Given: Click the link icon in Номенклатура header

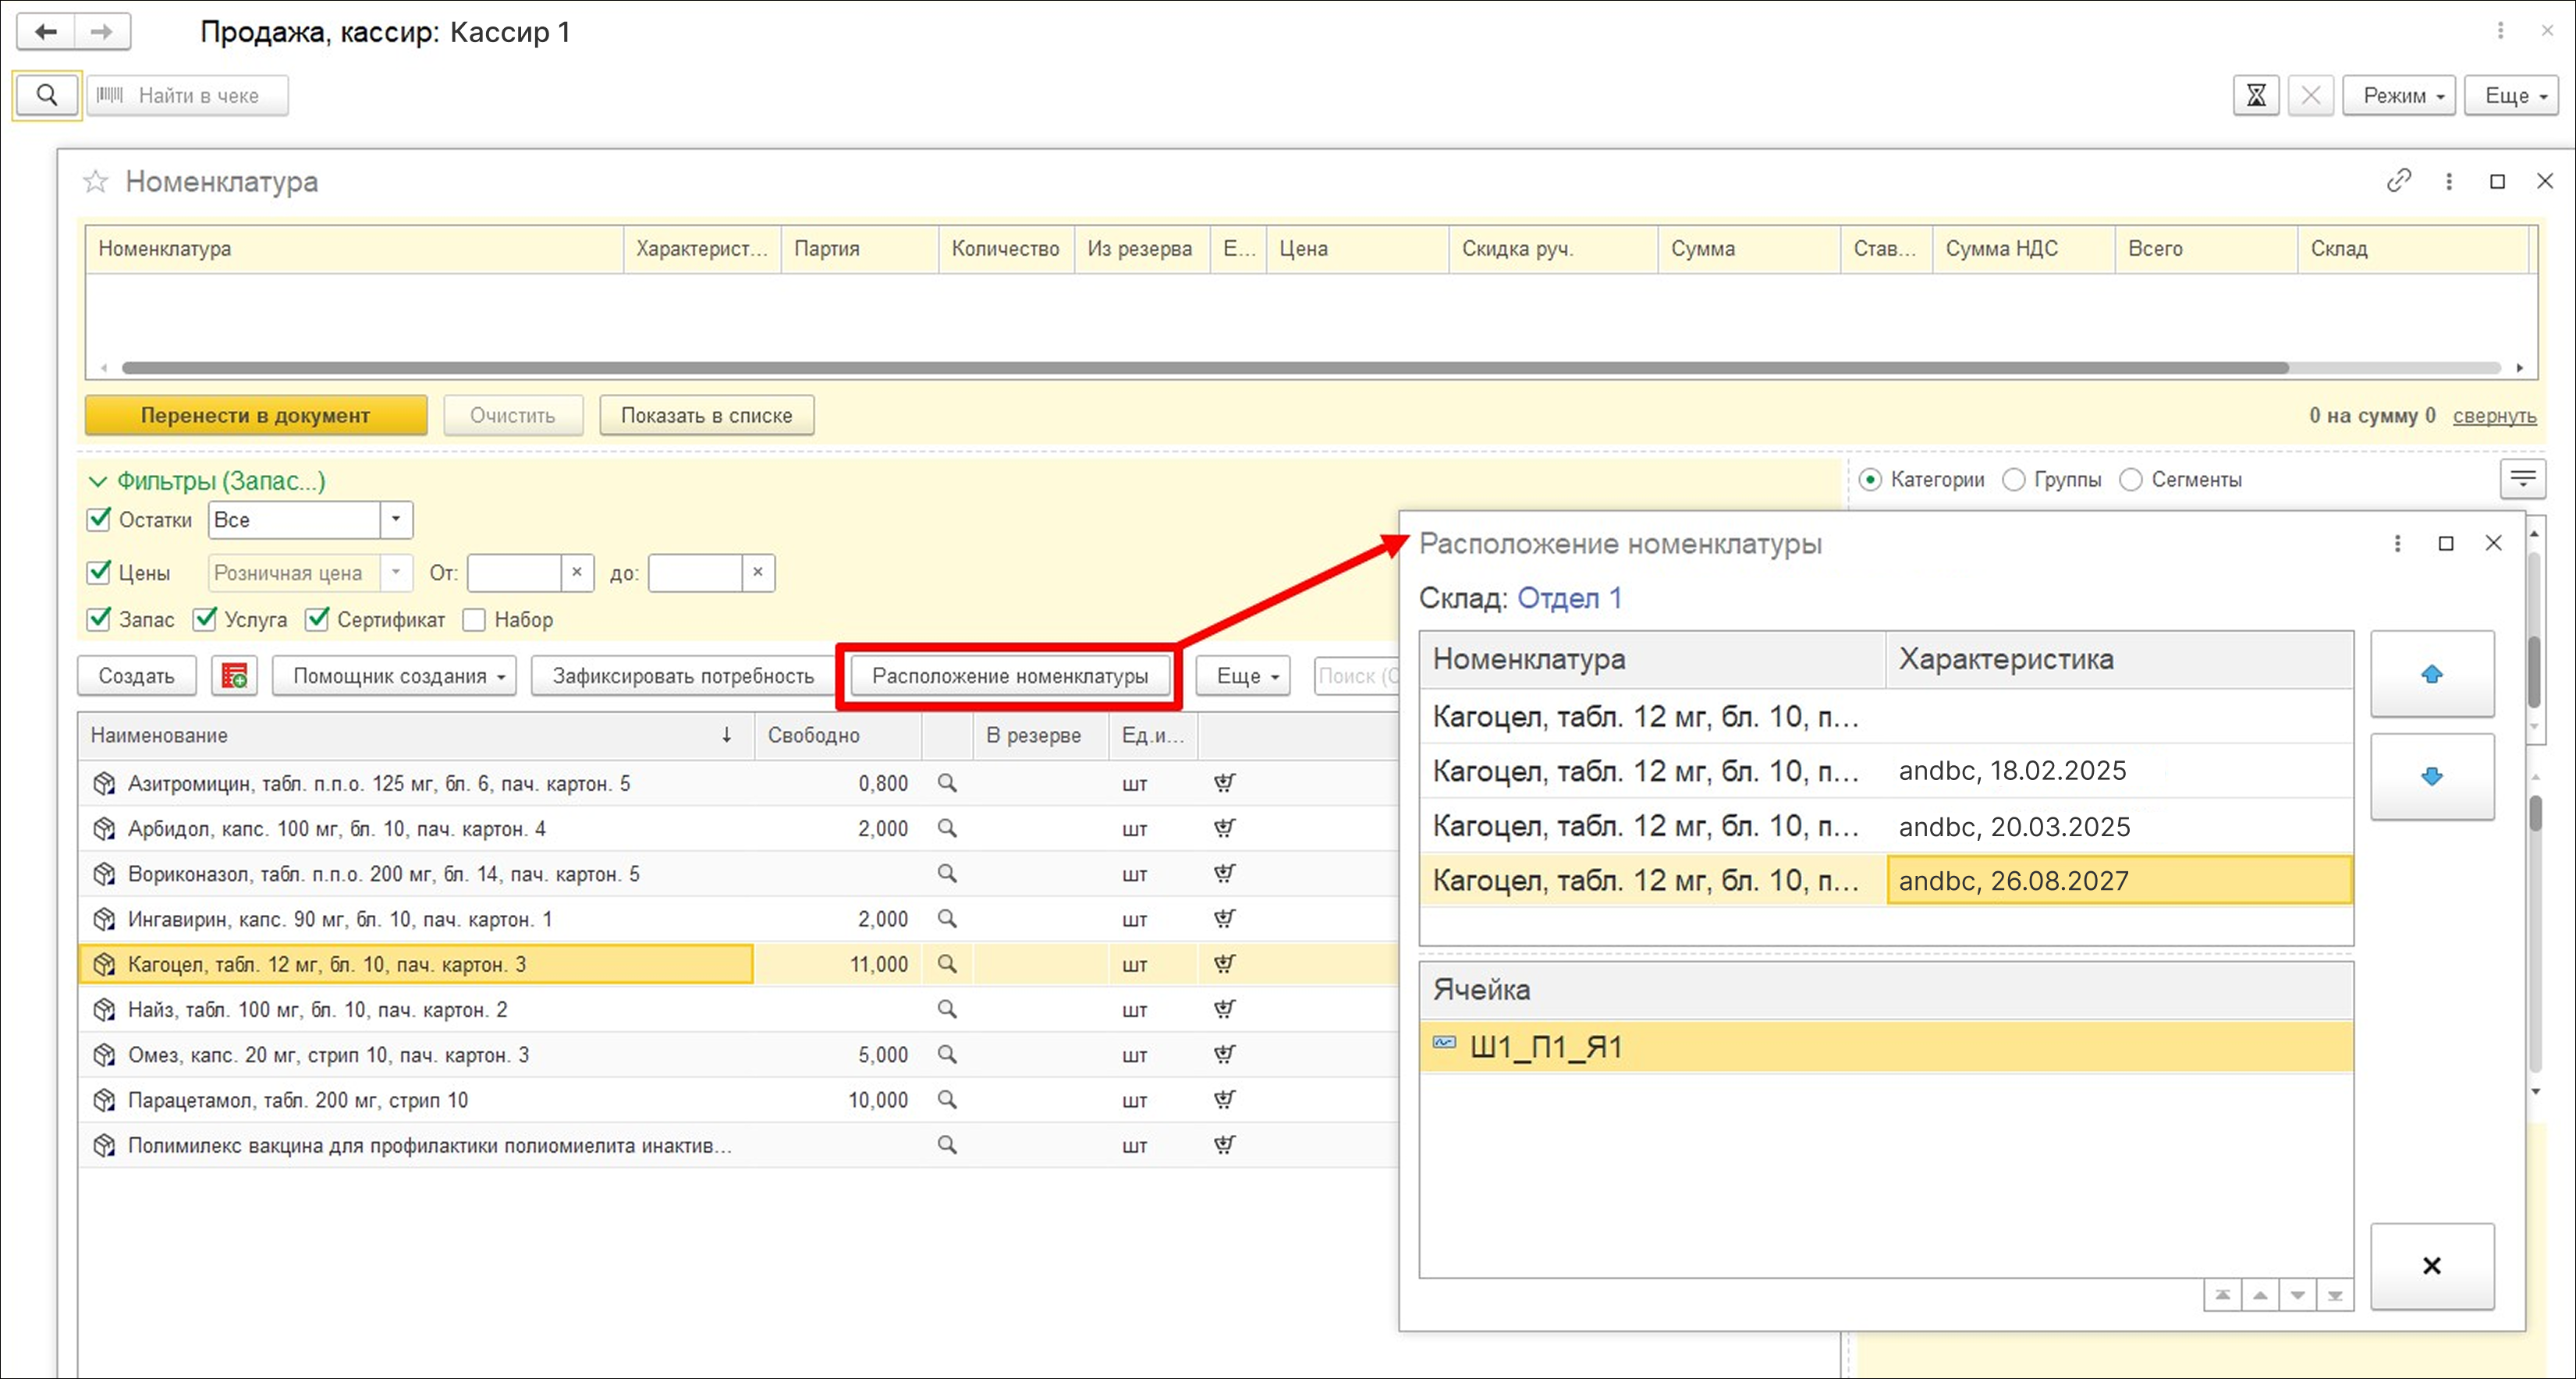Looking at the screenshot, I should click(x=2398, y=181).
